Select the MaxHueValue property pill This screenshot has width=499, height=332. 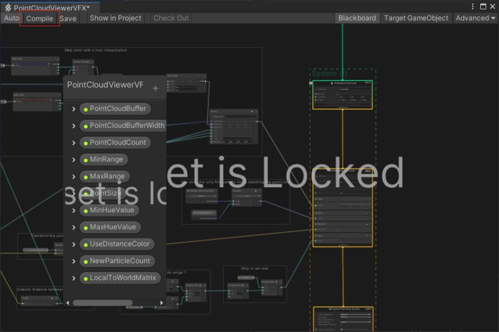click(x=110, y=227)
